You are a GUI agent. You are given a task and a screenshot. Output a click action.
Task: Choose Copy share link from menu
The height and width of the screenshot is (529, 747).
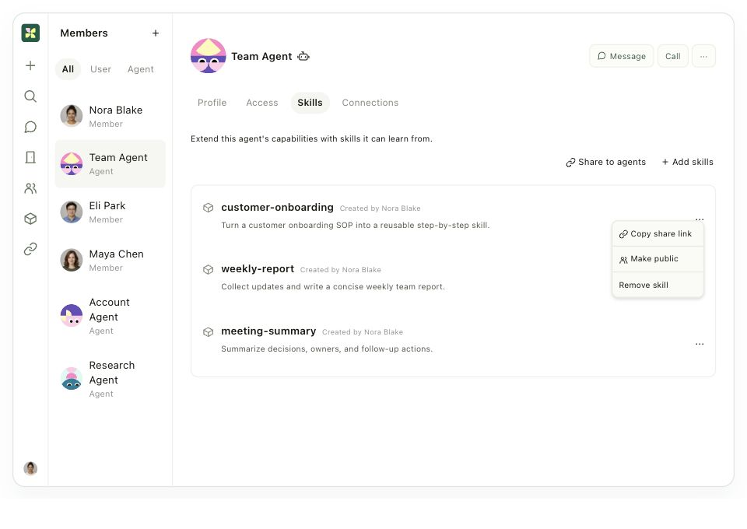click(658, 234)
